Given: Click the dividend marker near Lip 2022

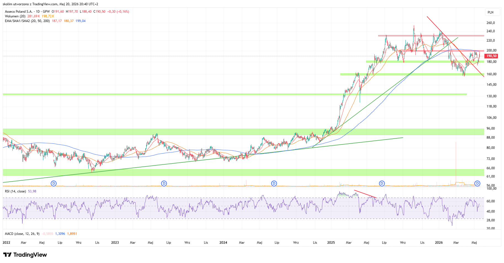Looking at the screenshot, I should point(54,183).
